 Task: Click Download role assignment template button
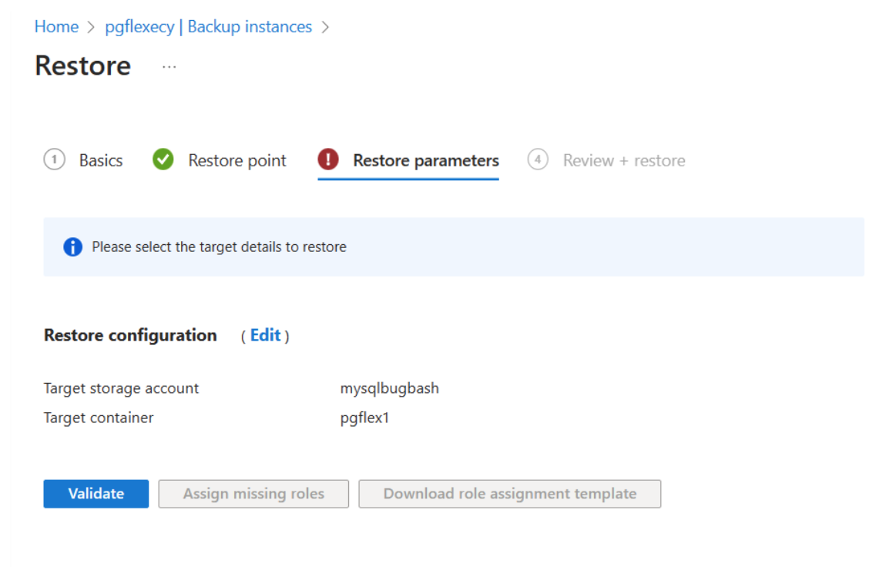(x=510, y=494)
